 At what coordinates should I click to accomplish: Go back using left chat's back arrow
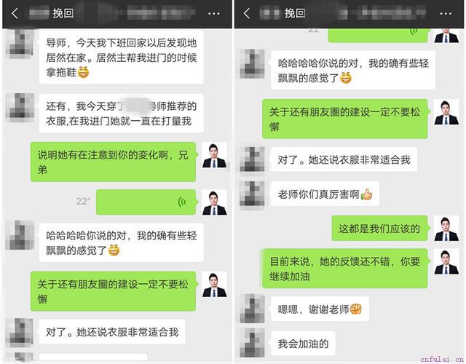click(x=15, y=13)
